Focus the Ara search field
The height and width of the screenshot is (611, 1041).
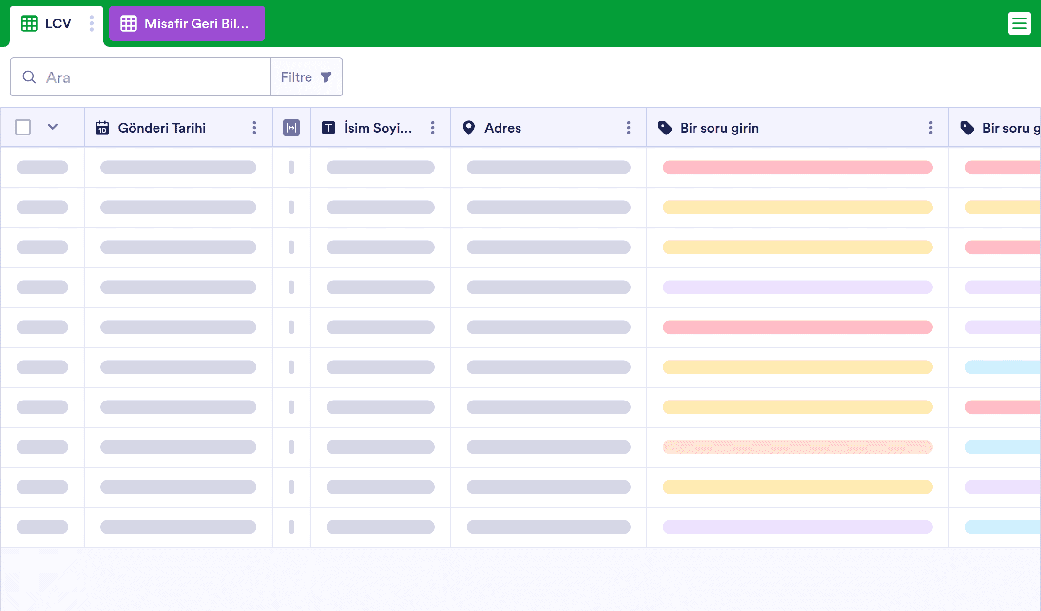[140, 77]
